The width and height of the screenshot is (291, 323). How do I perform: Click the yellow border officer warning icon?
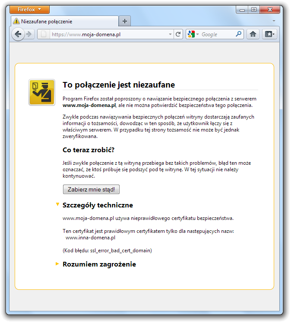pyautogui.click(x=42, y=92)
